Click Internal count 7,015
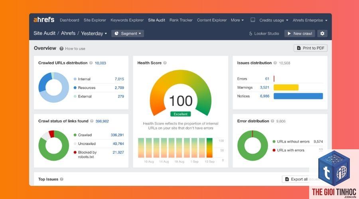Image resolution: width=359 pixels, height=199 pixels. [x=119, y=79]
